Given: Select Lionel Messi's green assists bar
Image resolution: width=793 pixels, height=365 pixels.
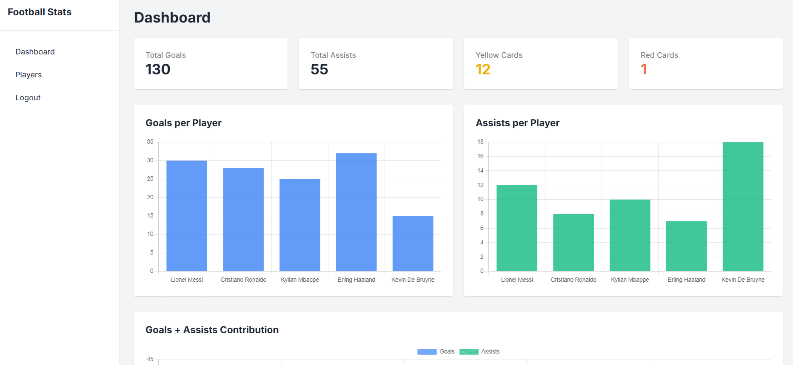Looking at the screenshot, I should coord(517,228).
